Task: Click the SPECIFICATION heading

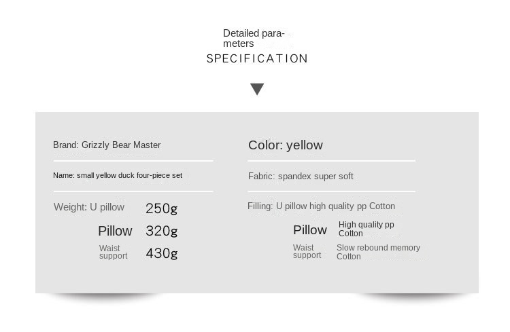Action: click(257, 58)
